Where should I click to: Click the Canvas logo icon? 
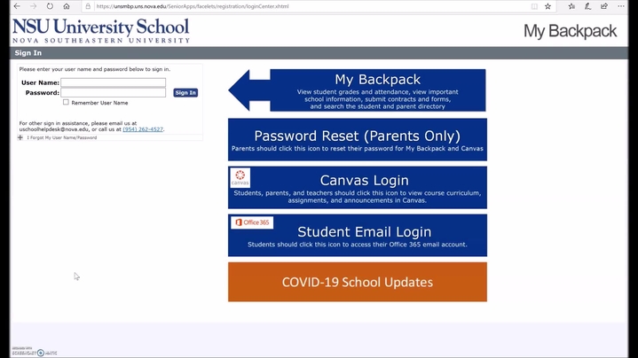240,177
